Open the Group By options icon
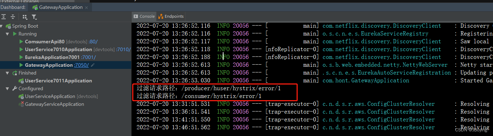Screen dimensions: 493x136 coord(25,17)
